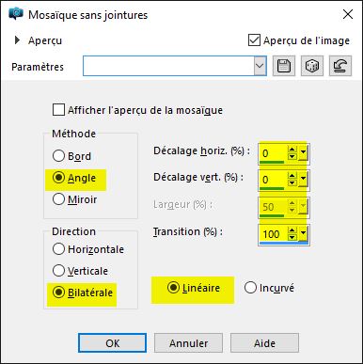This screenshot has height=364, width=363.
Task: Click the OK button
Action: pyautogui.click(x=112, y=343)
